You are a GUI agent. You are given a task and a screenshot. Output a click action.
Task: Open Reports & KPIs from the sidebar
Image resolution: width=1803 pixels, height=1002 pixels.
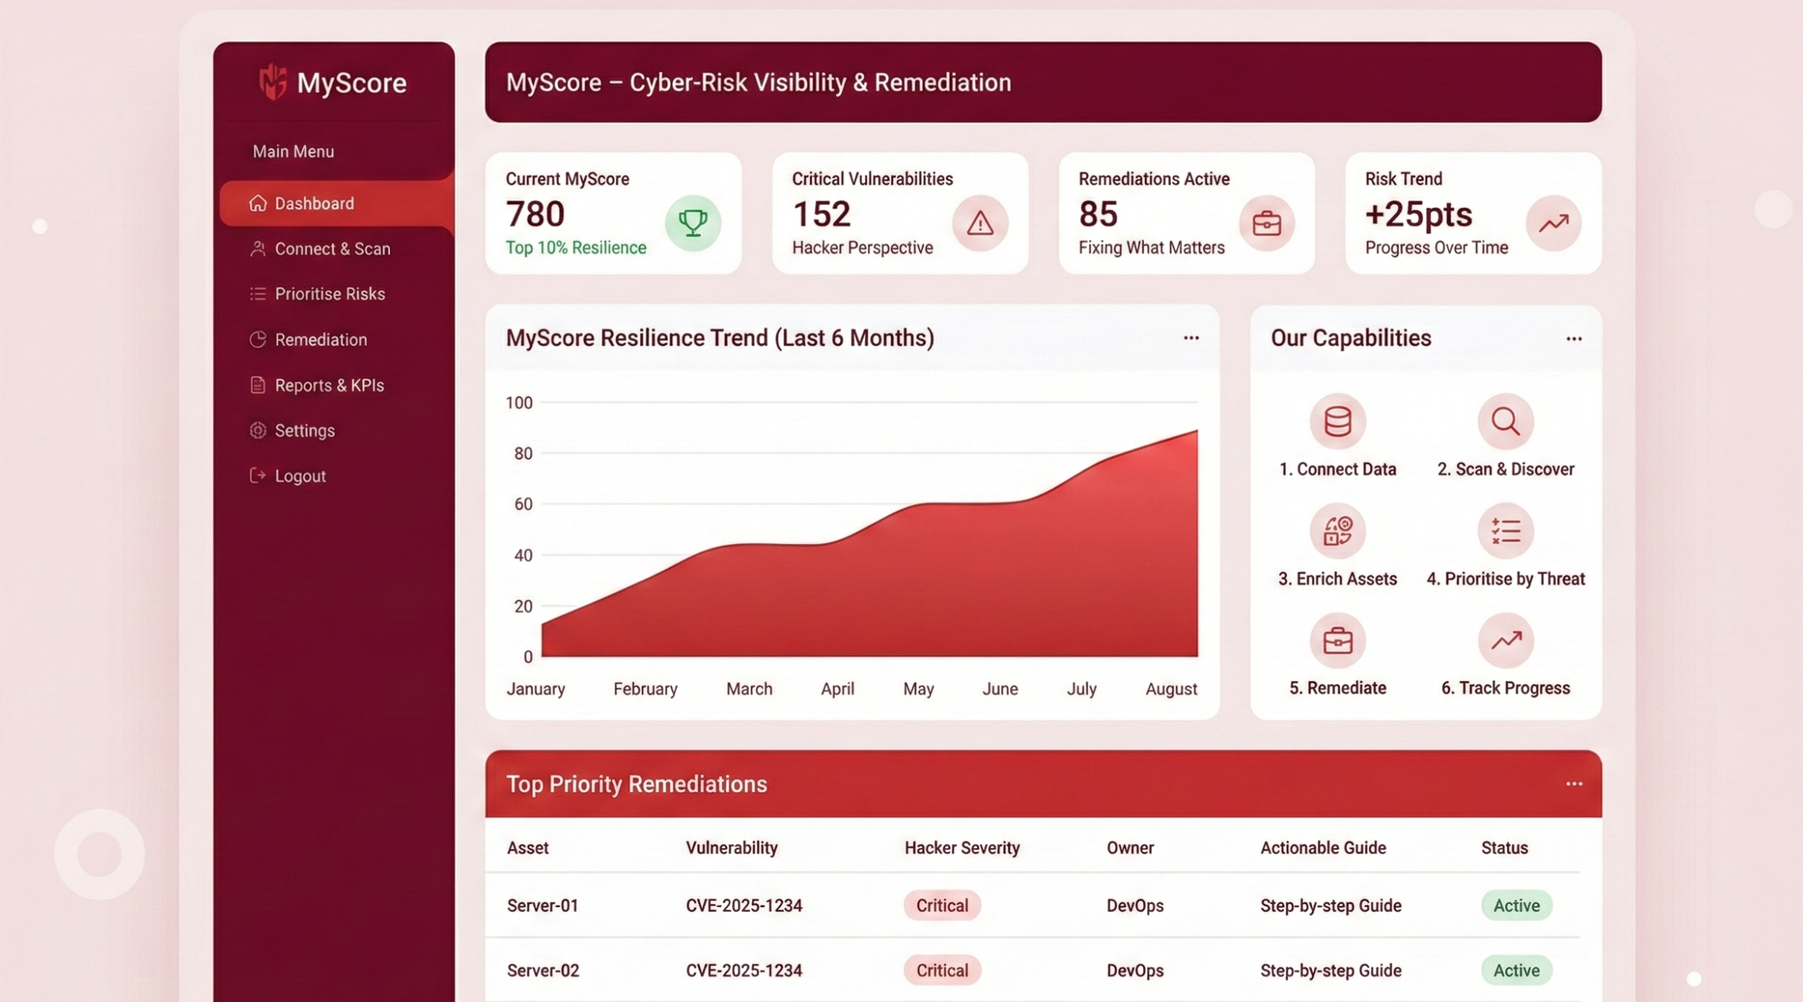[x=330, y=384]
